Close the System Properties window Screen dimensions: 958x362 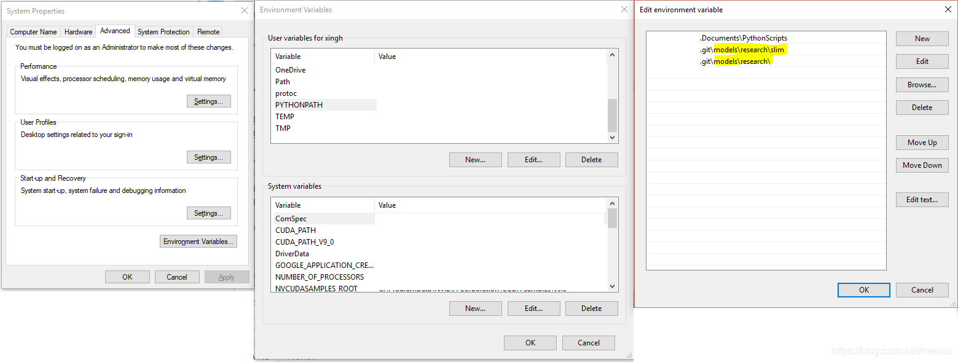pyautogui.click(x=245, y=10)
